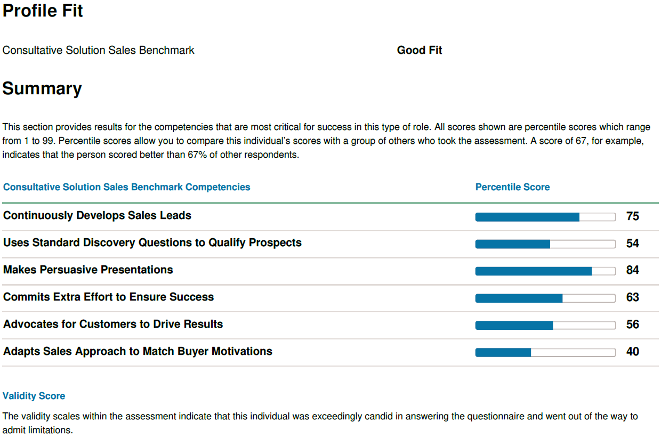Viewport: 661px width, 438px height.
Task: Click the Percentile Score column header
Action: point(512,187)
